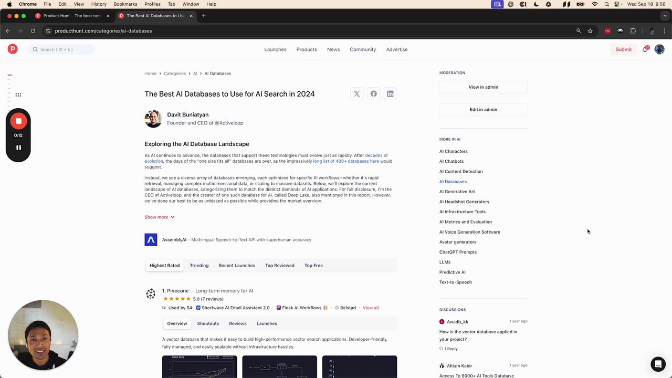
Task: Open the Chrome three-dot menu
Action: (x=664, y=31)
